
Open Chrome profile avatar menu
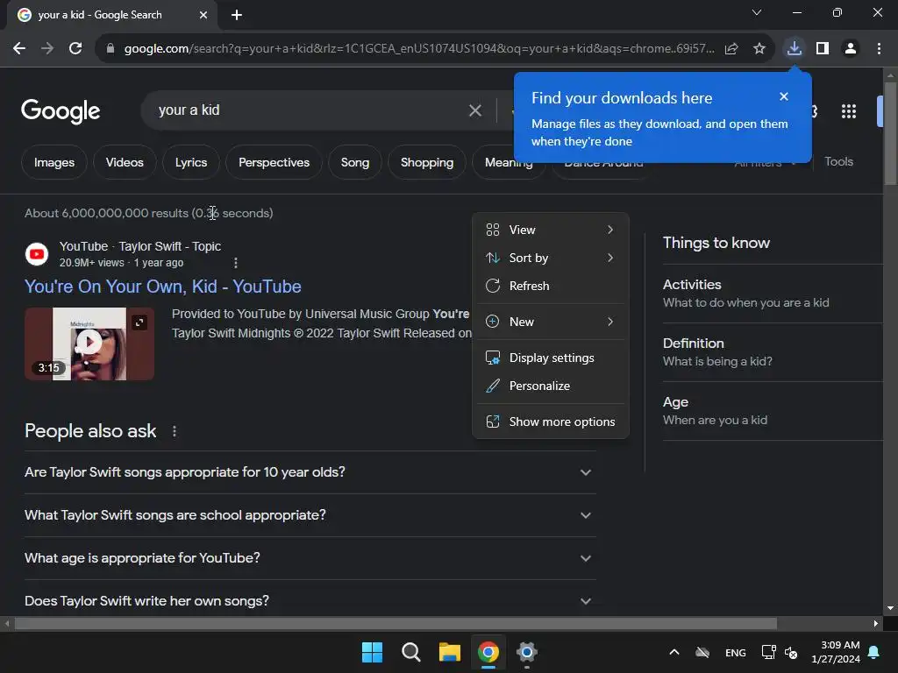pos(851,49)
